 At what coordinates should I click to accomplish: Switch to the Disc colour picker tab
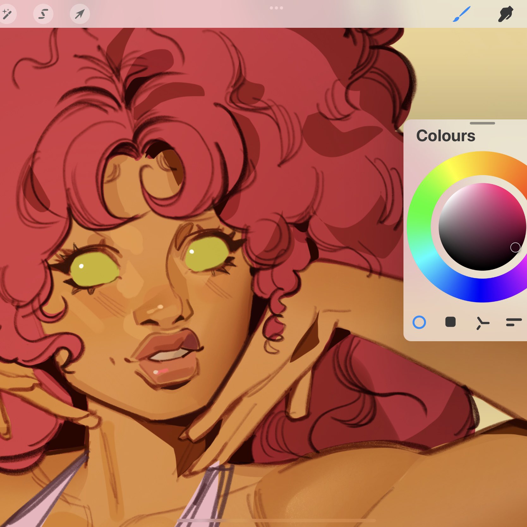[419, 322]
